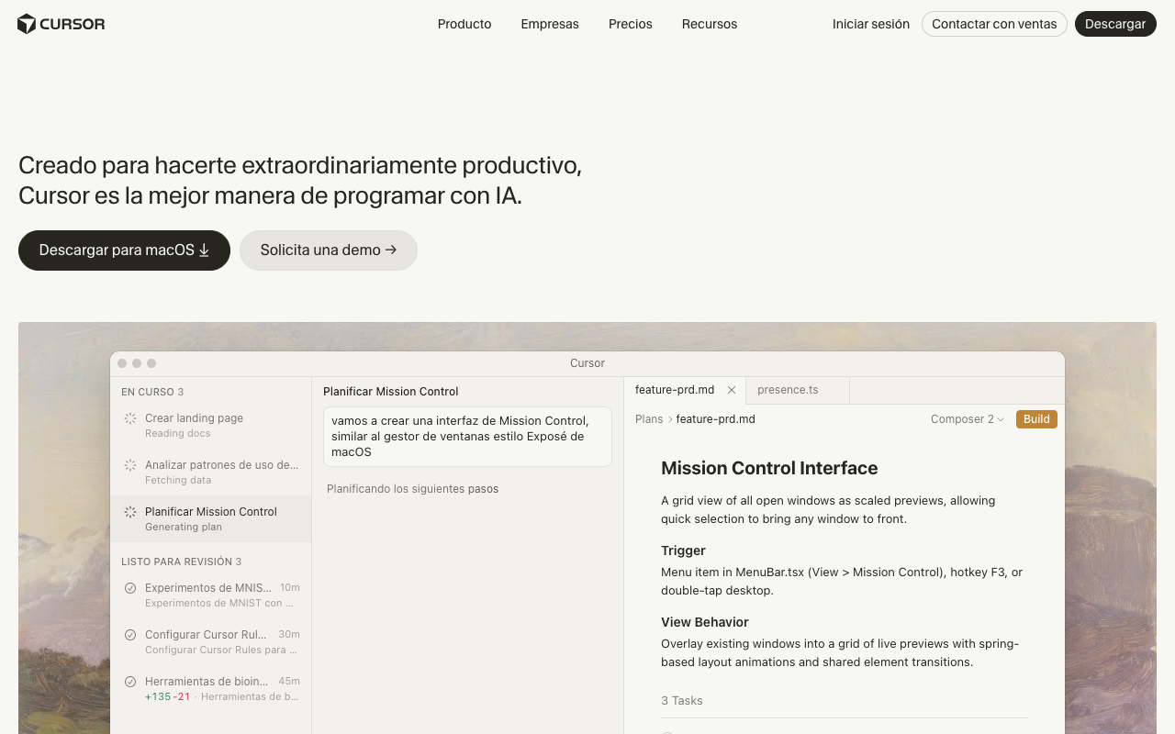
Task: Open the Empresas navigation menu
Action: tap(550, 24)
